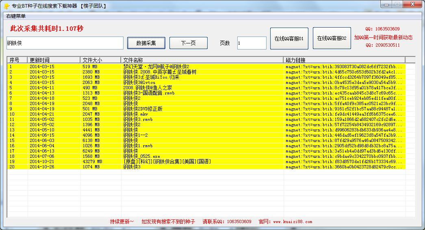The width and height of the screenshot is (425, 230).
Task: Click the 4096 MB file size cell
Action: 91,135
